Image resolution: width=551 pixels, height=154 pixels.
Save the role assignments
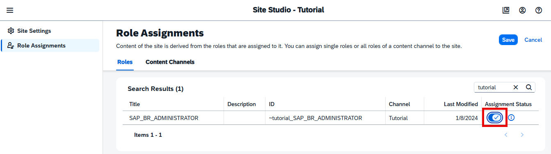[x=508, y=40]
